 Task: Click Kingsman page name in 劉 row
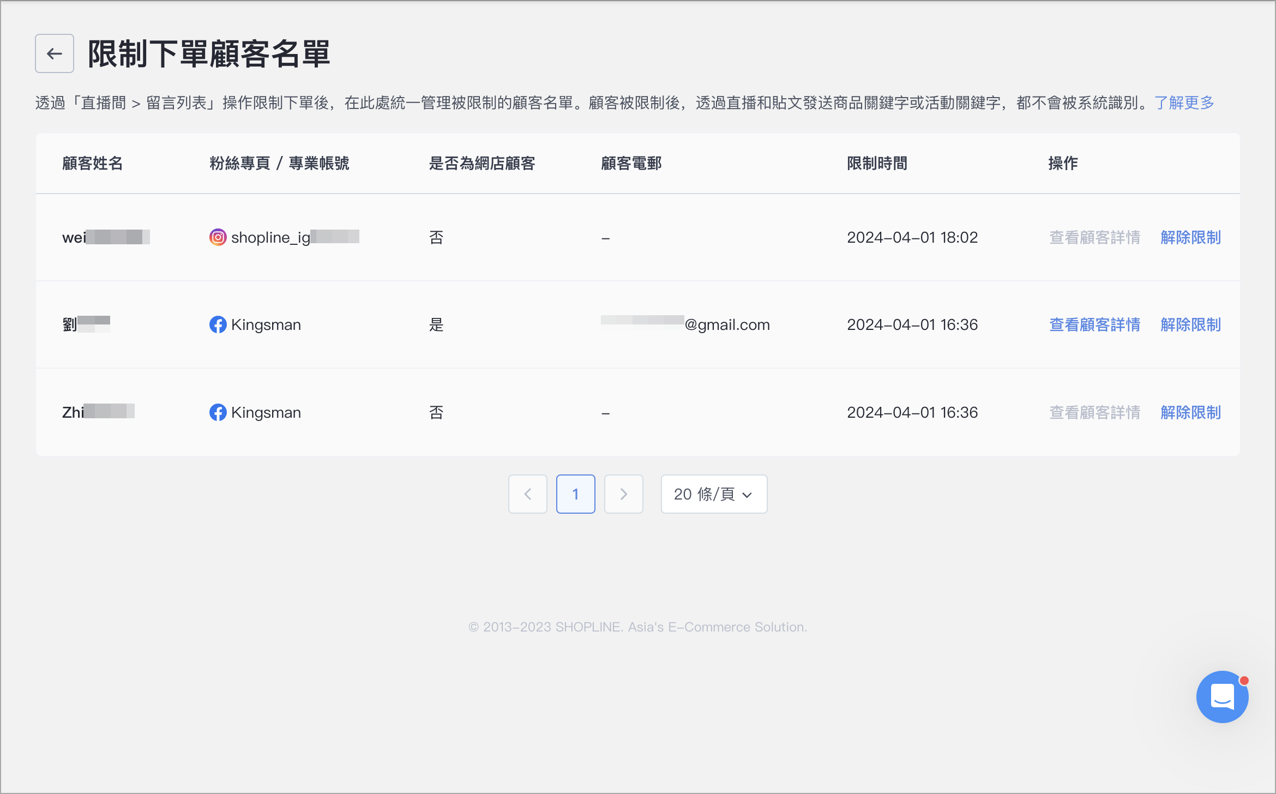click(x=266, y=324)
